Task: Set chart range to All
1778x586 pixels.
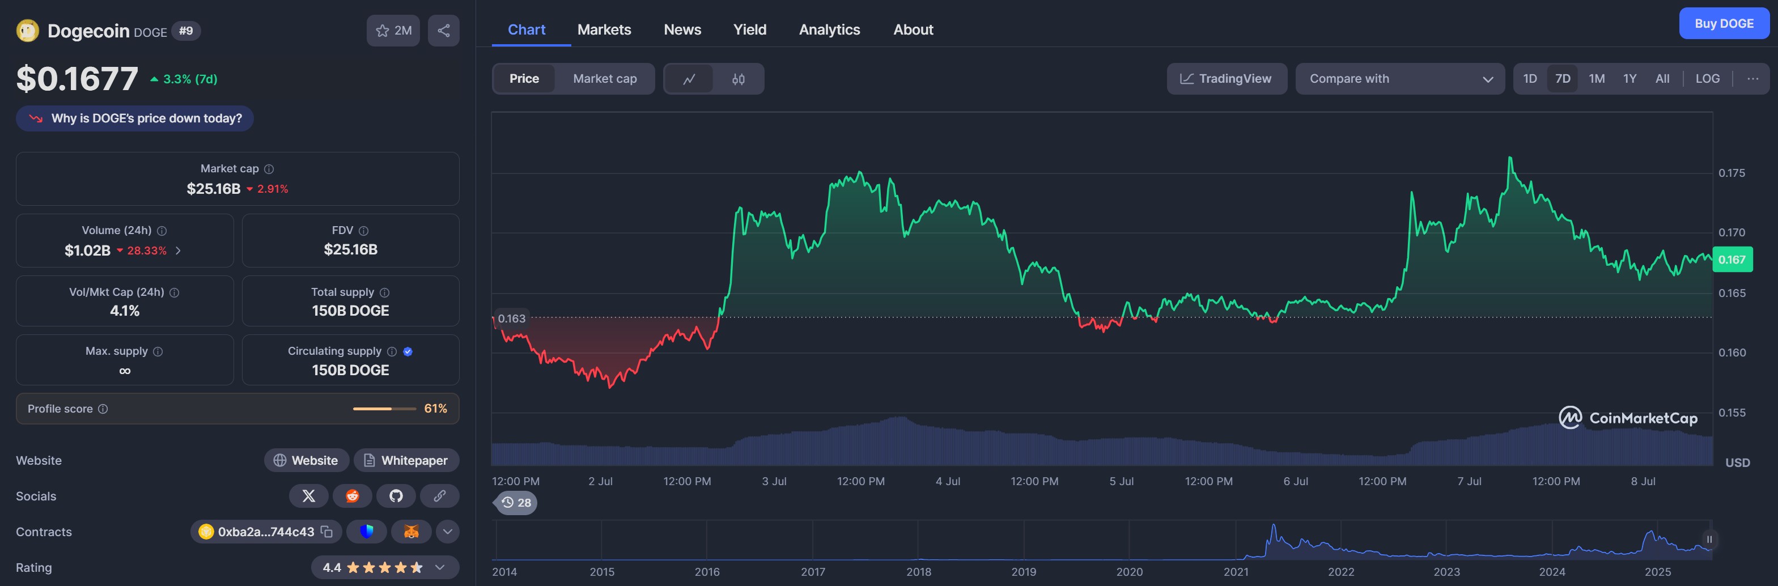Action: tap(1662, 79)
